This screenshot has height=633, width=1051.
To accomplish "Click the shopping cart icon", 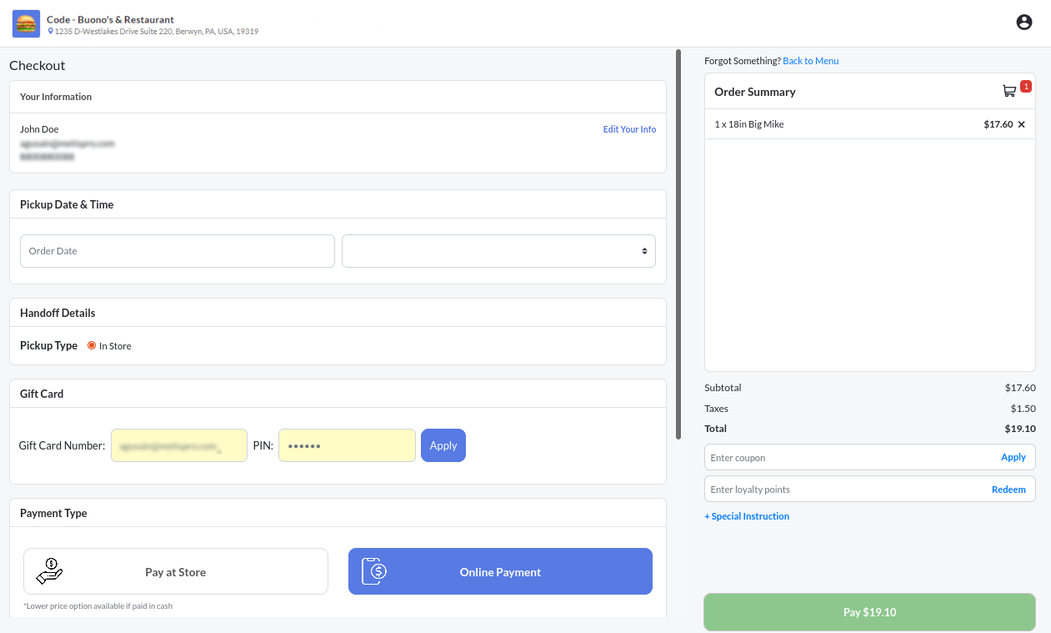I will tap(1008, 91).
